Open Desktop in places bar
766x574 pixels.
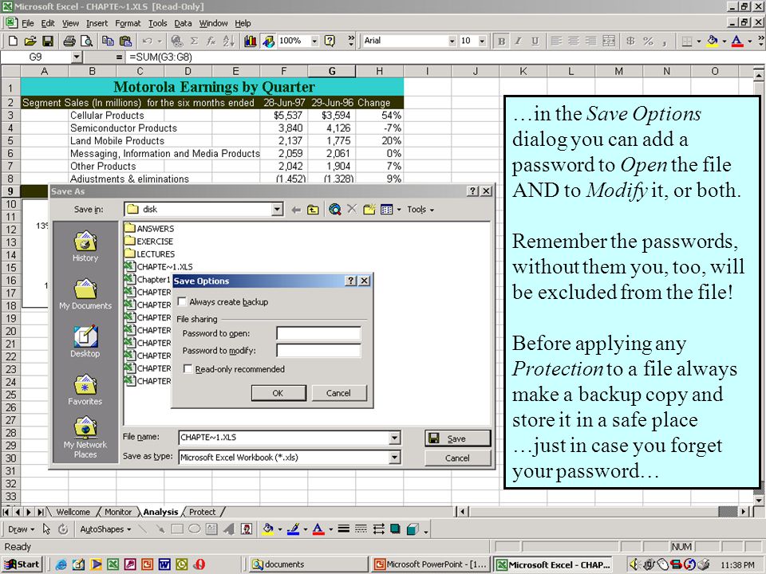click(x=85, y=341)
